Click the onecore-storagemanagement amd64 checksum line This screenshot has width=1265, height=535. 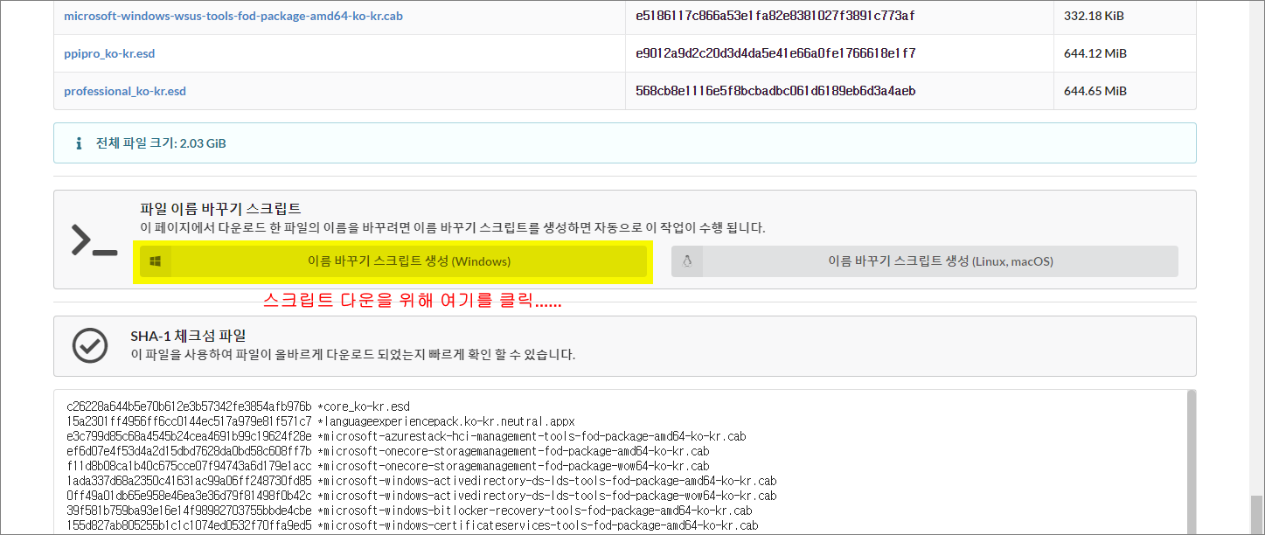[387, 451]
